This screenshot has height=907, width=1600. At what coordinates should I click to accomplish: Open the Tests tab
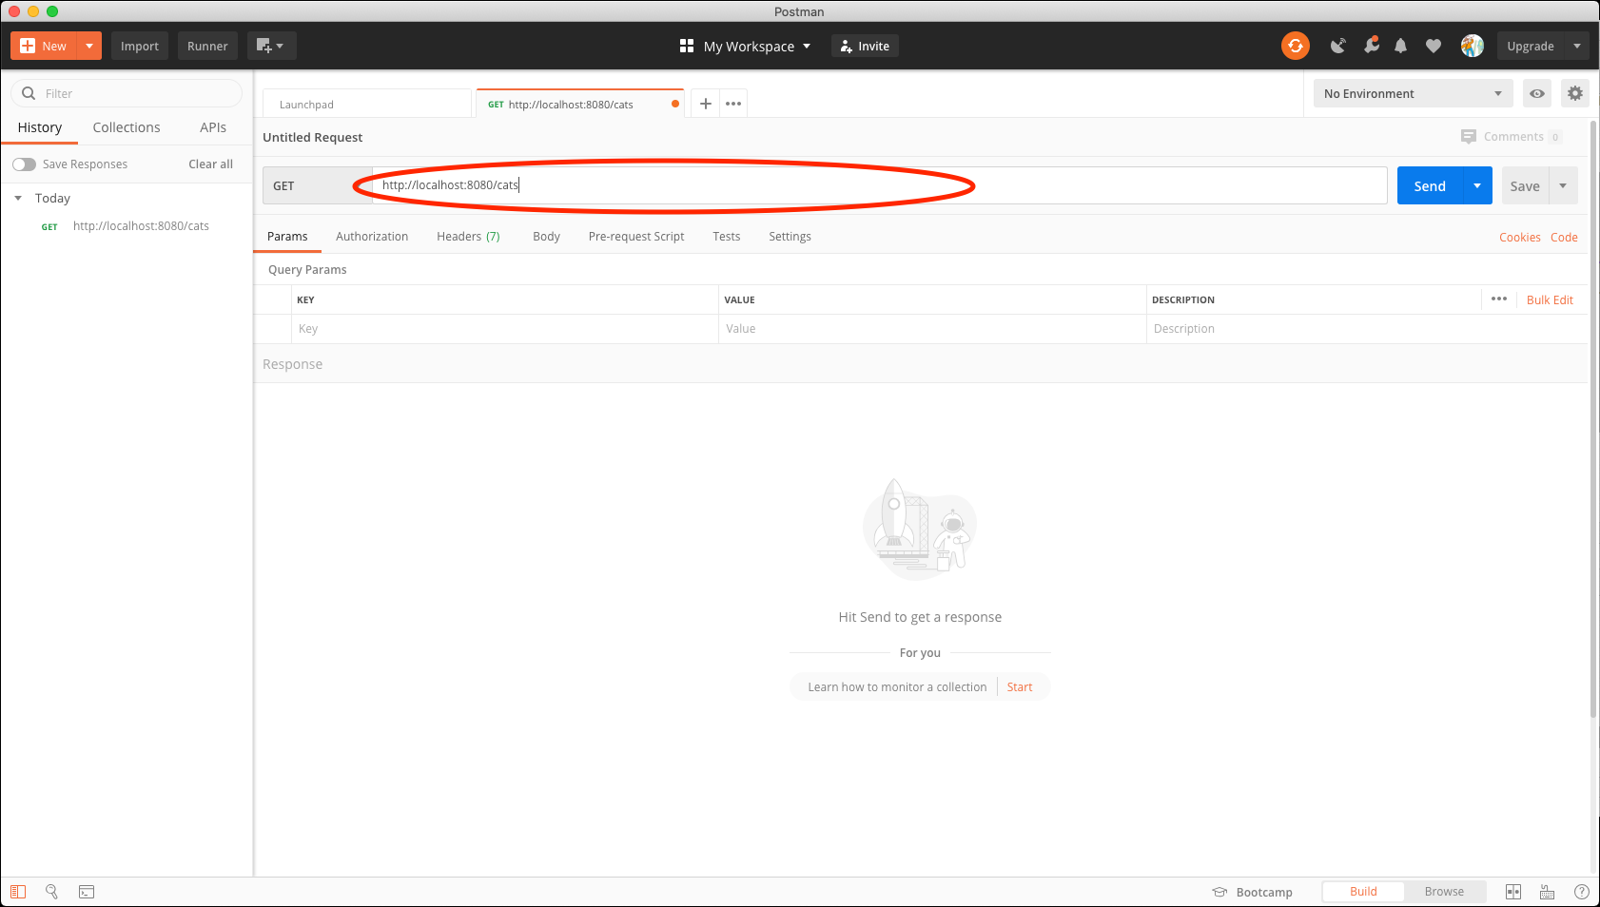pyautogui.click(x=726, y=236)
